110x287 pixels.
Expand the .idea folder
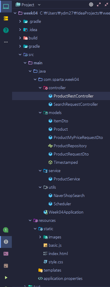coord(20,30)
